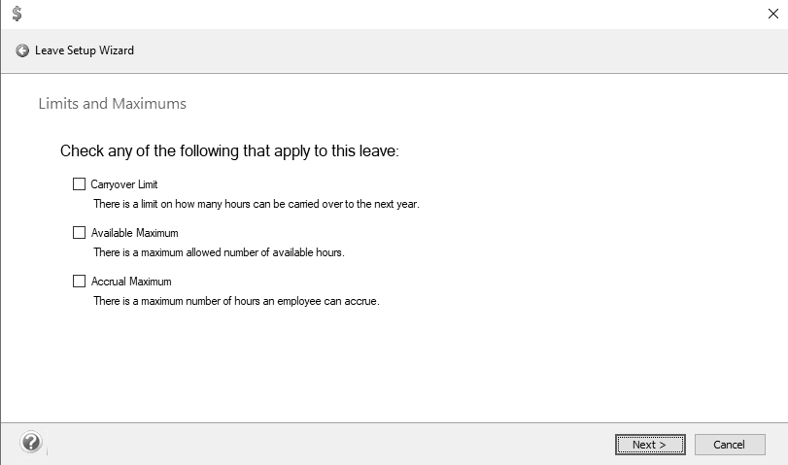Viewport: 788px width, 465px height.
Task: Click the carried over to next year description
Action: [257, 205]
